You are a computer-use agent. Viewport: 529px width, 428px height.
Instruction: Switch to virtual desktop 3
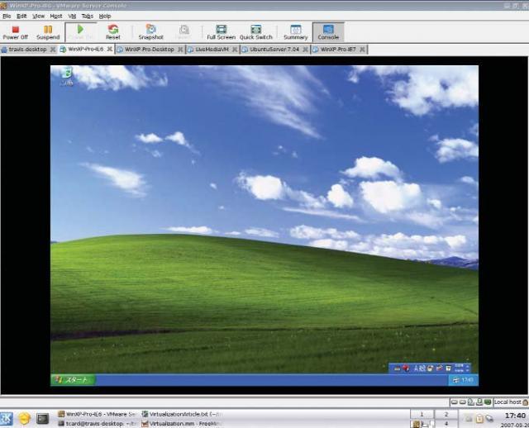422,424
